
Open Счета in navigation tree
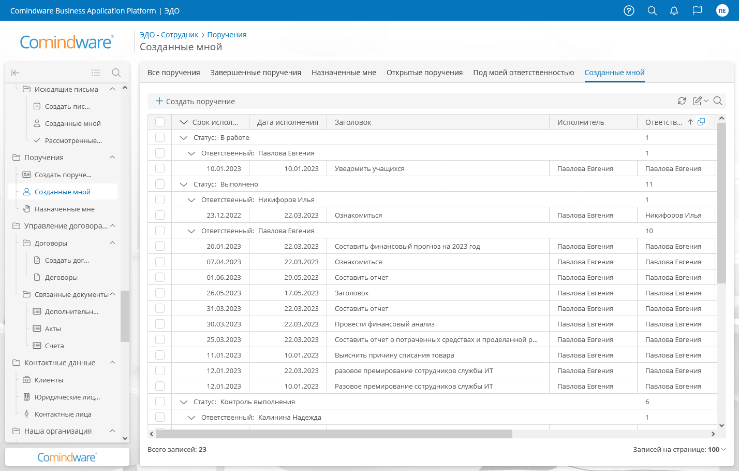tap(54, 346)
